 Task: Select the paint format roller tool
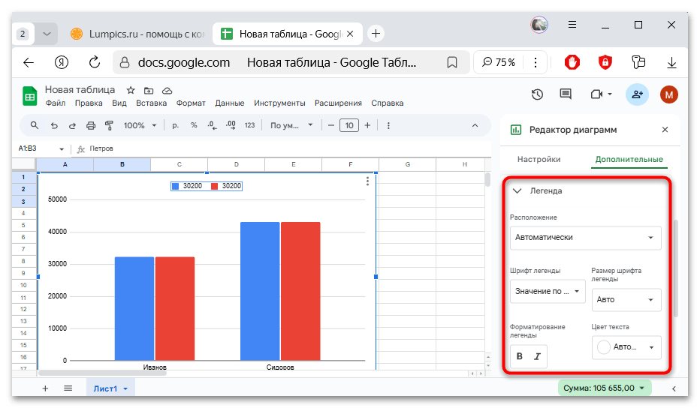click(109, 125)
